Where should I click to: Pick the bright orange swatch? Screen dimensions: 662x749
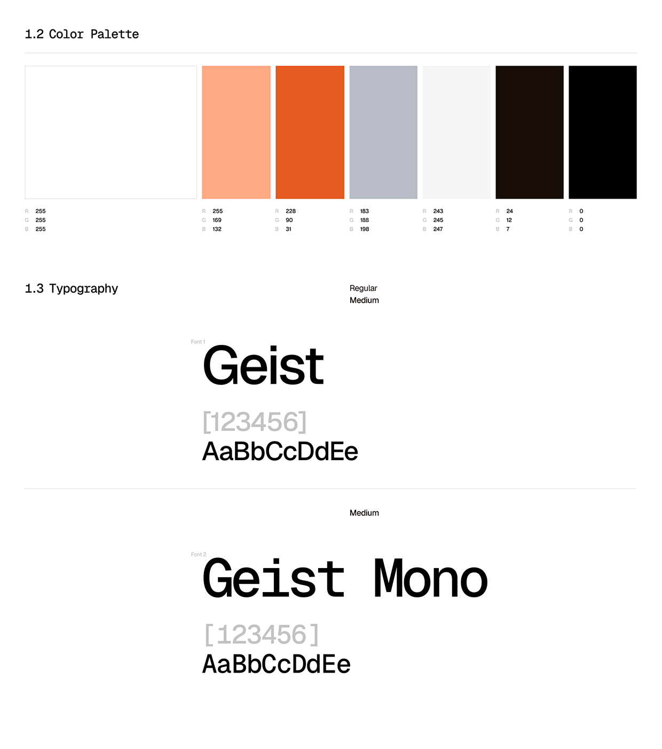pos(310,132)
